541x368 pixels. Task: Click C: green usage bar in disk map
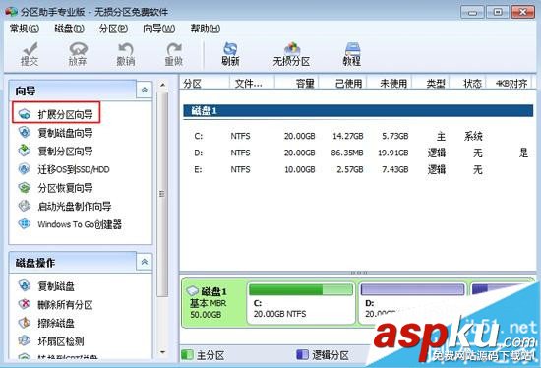[x=301, y=289]
